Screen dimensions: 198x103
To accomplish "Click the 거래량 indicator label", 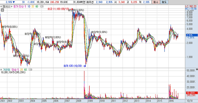I will (x=6, y=69).
